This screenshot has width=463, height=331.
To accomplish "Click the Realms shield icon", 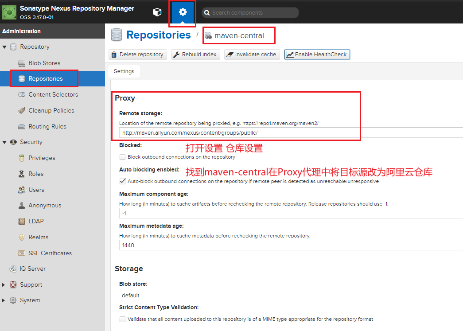I will (22, 238).
